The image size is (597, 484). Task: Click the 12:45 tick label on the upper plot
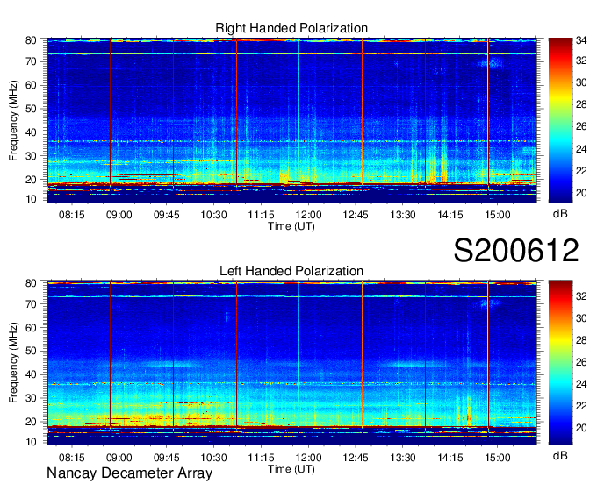tap(356, 215)
